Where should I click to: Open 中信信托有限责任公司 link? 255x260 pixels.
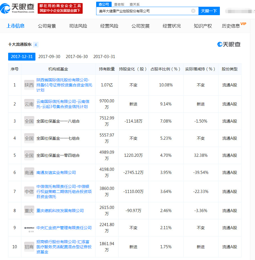coord(64,192)
